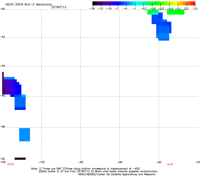This screenshot has height=176, width=200.
Task: Click the color bar label 1.0
Action: (x=195, y=9)
